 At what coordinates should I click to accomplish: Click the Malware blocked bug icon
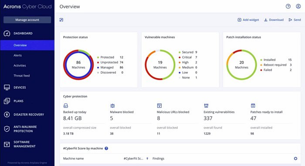pyautogui.click(x=112, y=106)
